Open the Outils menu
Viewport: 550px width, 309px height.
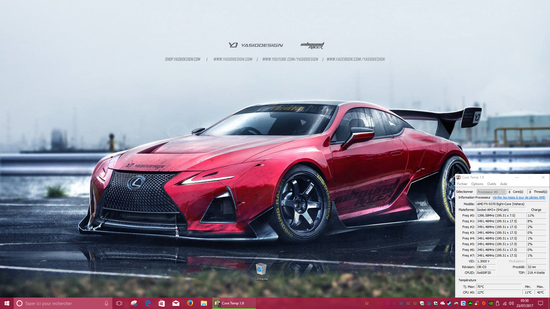[491, 184]
